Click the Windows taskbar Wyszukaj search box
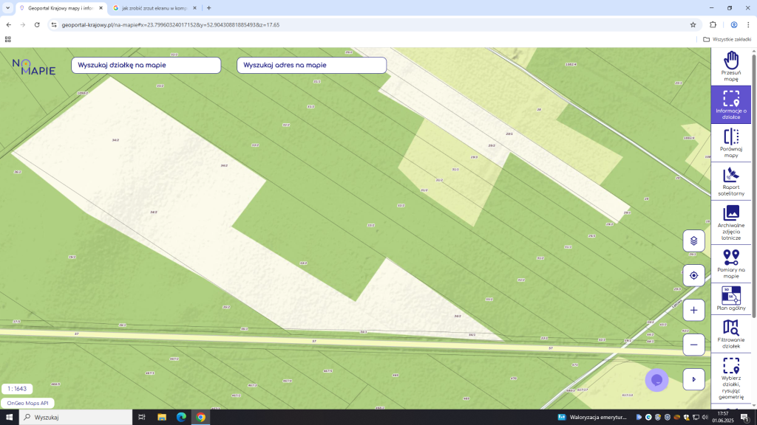 tap(74, 418)
